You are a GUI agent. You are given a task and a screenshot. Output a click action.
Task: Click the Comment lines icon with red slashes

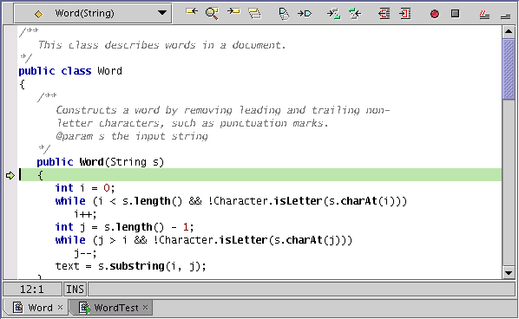point(484,15)
